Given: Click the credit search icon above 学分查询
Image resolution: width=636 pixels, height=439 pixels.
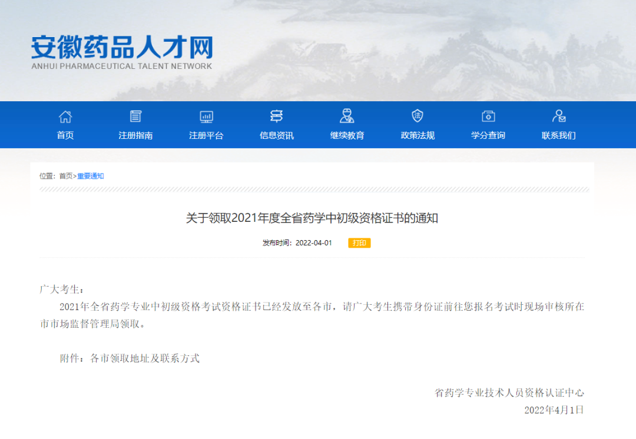Looking at the screenshot, I should [488, 117].
